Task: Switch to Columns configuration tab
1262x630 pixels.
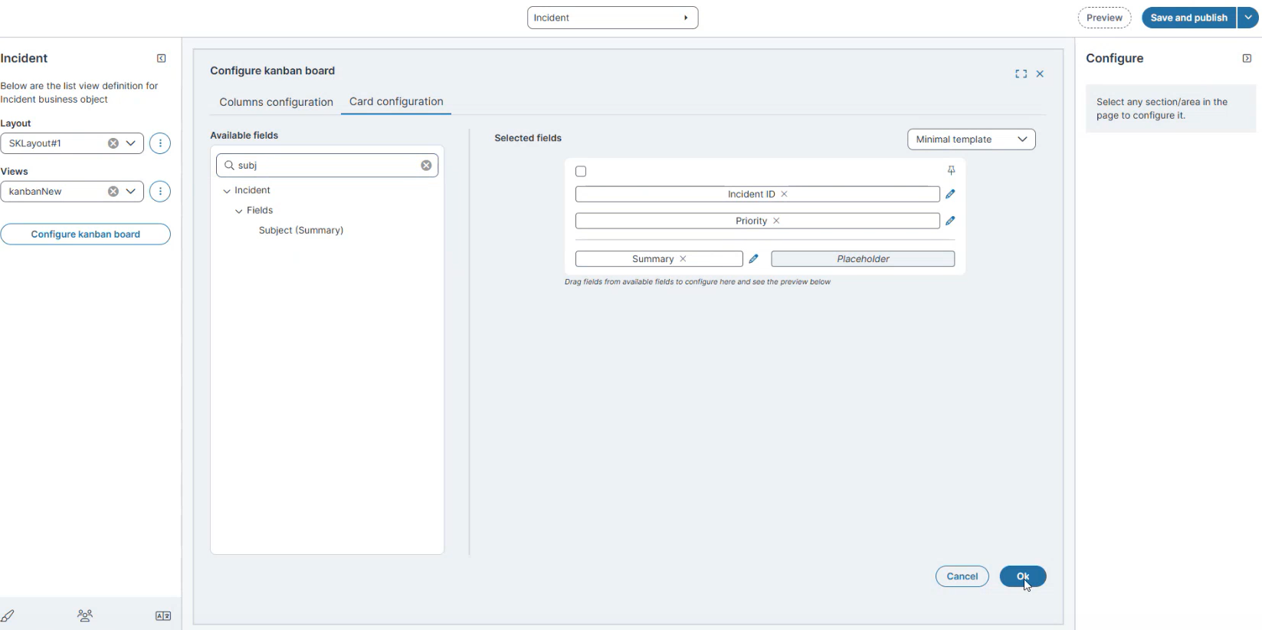Action: (x=276, y=102)
